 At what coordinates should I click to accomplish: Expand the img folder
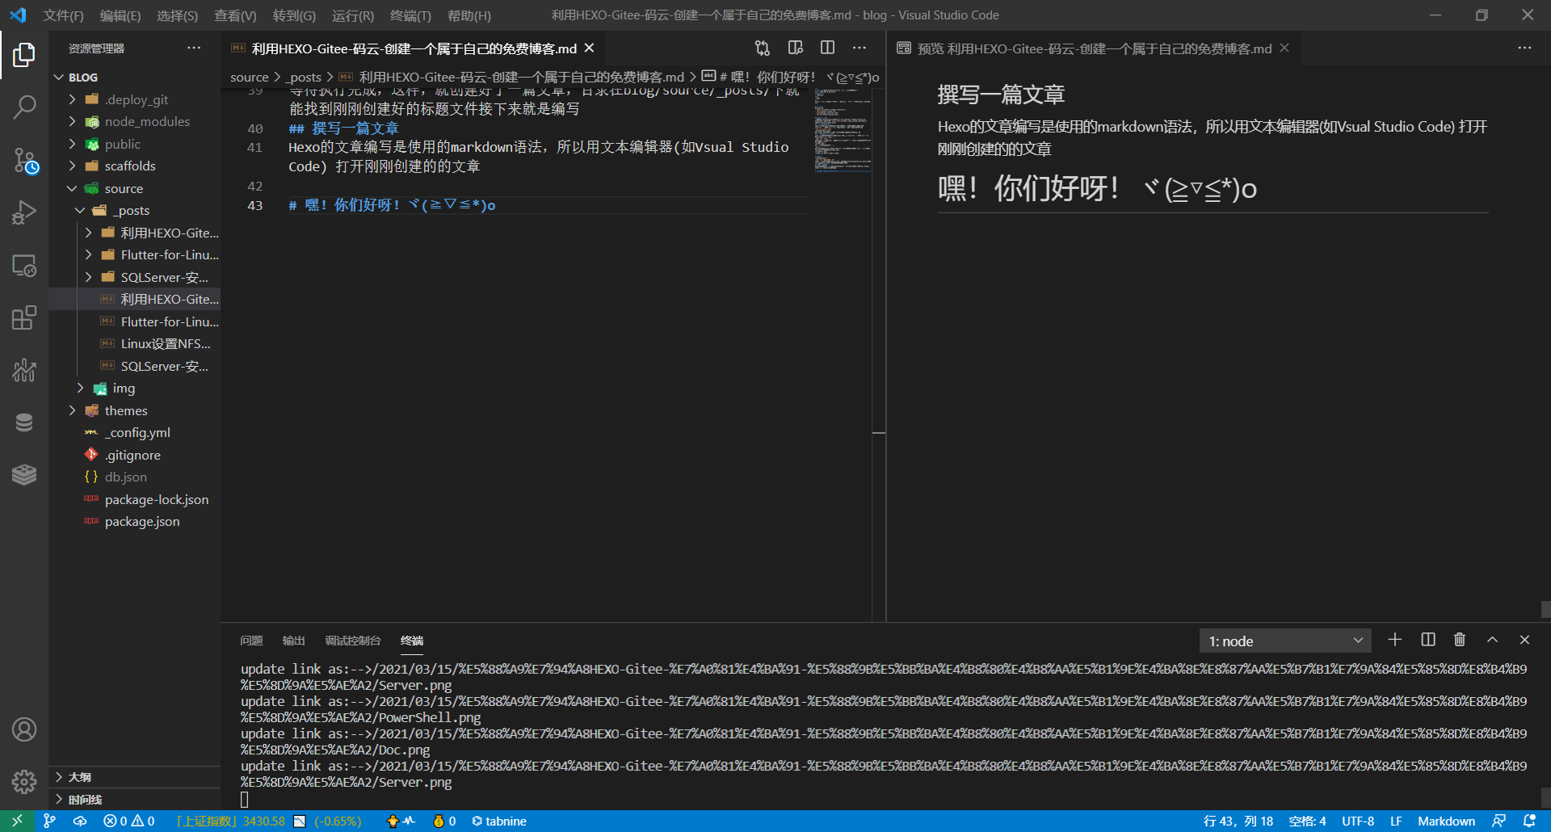134,389
